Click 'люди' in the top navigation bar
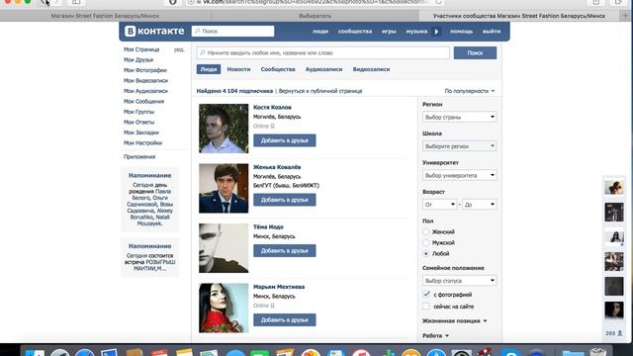The image size is (633, 356). pyautogui.click(x=320, y=31)
